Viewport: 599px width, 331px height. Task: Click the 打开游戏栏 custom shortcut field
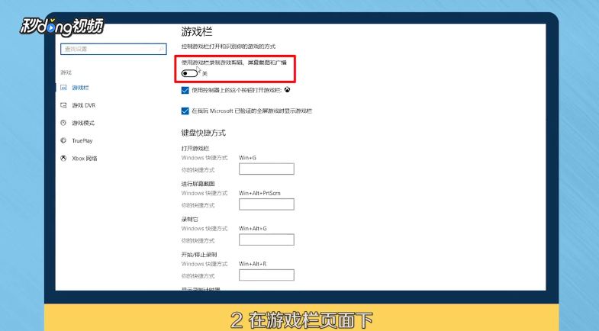coord(266,169)
